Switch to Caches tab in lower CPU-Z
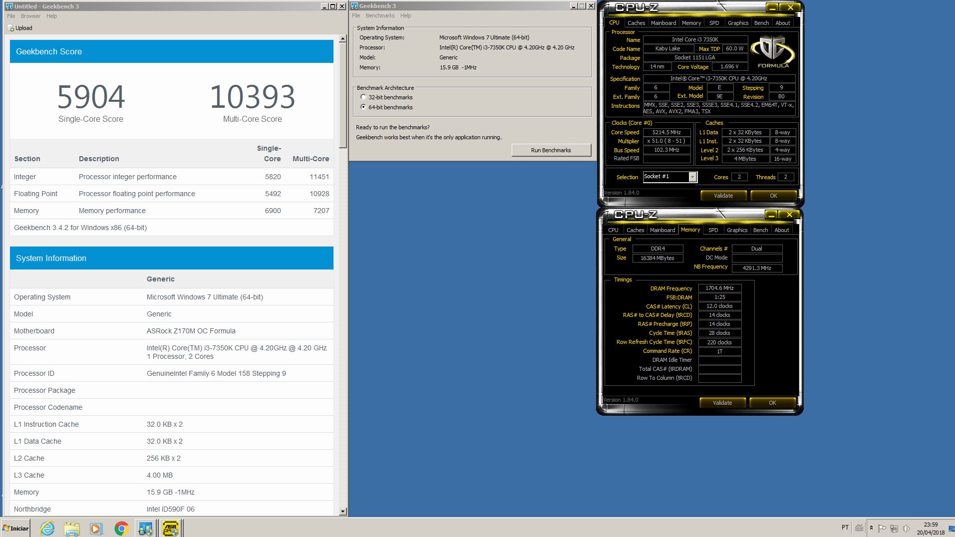The image size is (955, 537). point(635,230)
